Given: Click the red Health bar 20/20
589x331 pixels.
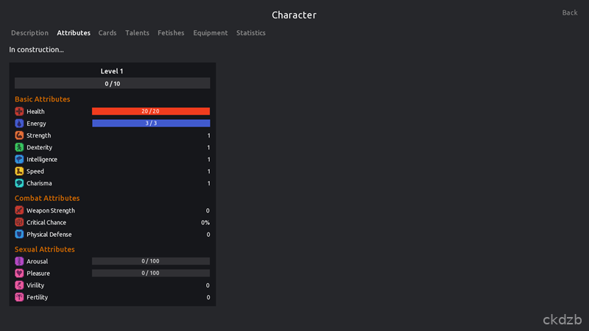Looking at the screenshot, I should 151,111.
